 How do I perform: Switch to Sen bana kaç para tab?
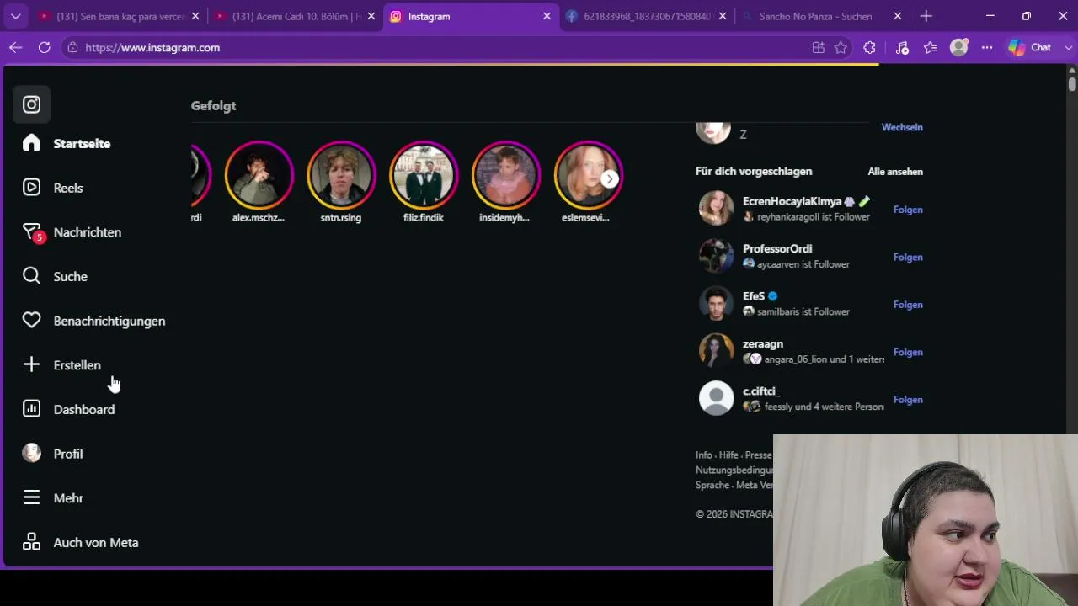pyautogui.click(x=119, y=16)
